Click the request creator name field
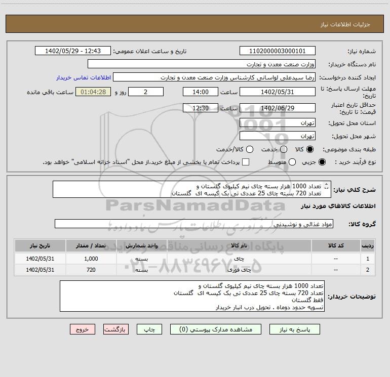 coord(214,77)
